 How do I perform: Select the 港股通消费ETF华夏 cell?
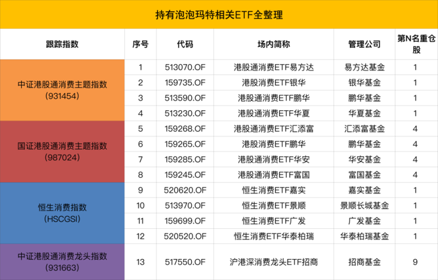click(x=274, y=112)
